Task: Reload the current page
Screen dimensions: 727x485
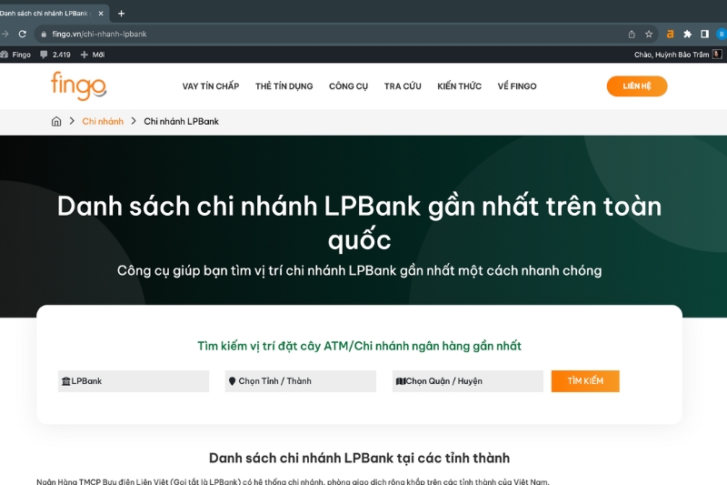Action: (x=22, y=34)
